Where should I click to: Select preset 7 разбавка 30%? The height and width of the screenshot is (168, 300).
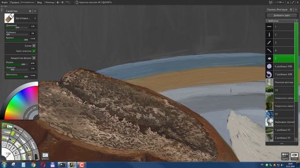pyautogui.click(x=280, y=74)
